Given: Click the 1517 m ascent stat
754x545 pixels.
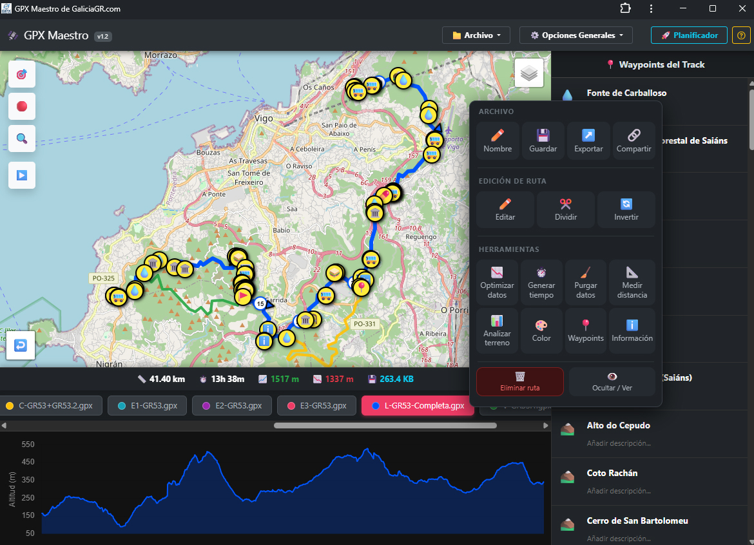Looking at the screenshot, I should 278,379.
